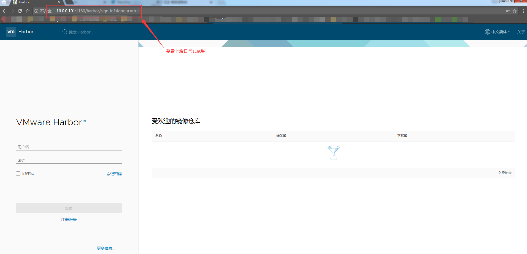This screenshot has height=254, width=527.
Task: Click the VMware Harbor login title
Action: click(x=51, y=122)
